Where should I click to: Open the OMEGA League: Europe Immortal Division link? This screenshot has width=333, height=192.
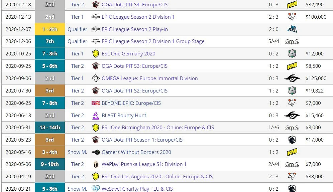point(149,78)
